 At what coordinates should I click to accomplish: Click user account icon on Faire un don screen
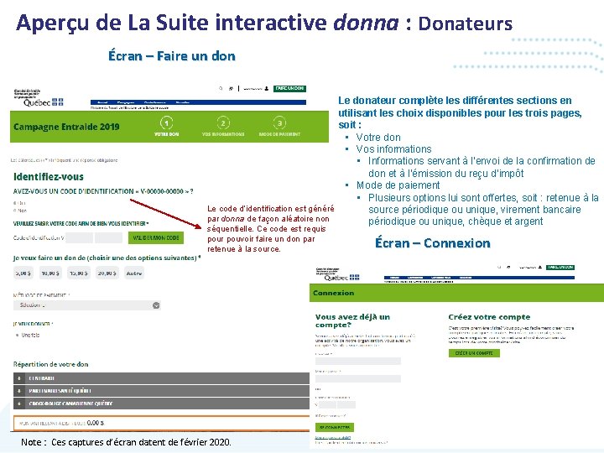[x=267, y=89]
